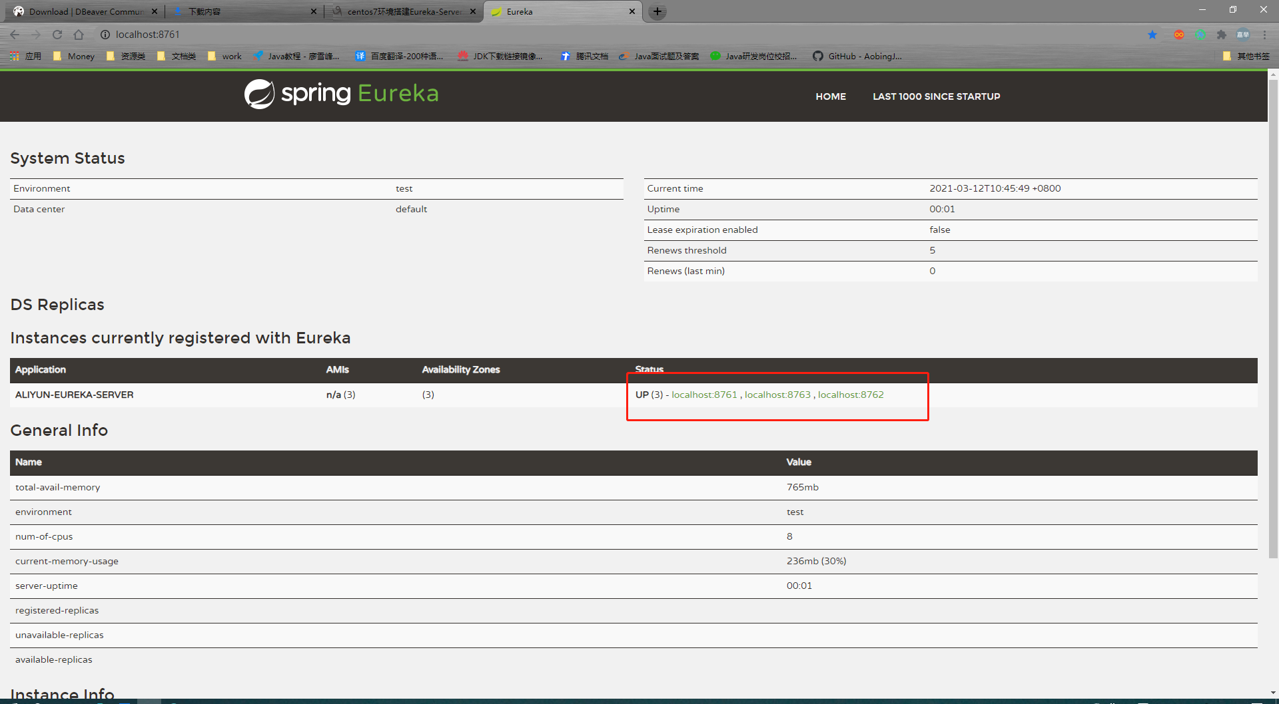Click the 765mb total-avail-memory value
The height and width of the screenshot is (704, 1279).
click(803, 487)
